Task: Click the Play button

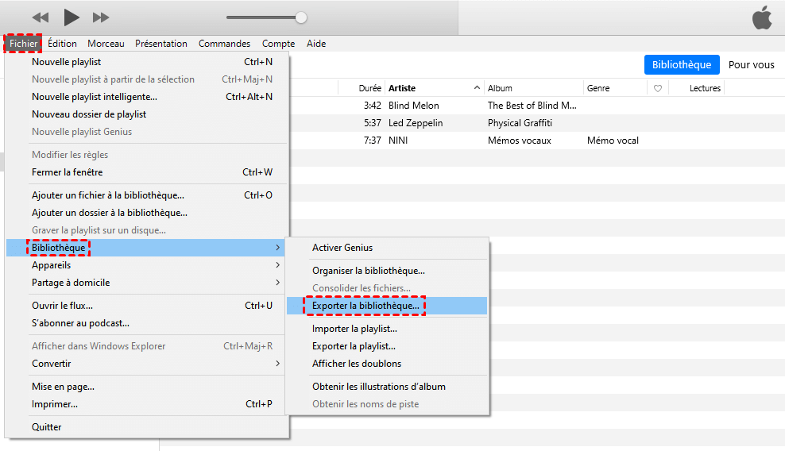Action: coord(72,17)
